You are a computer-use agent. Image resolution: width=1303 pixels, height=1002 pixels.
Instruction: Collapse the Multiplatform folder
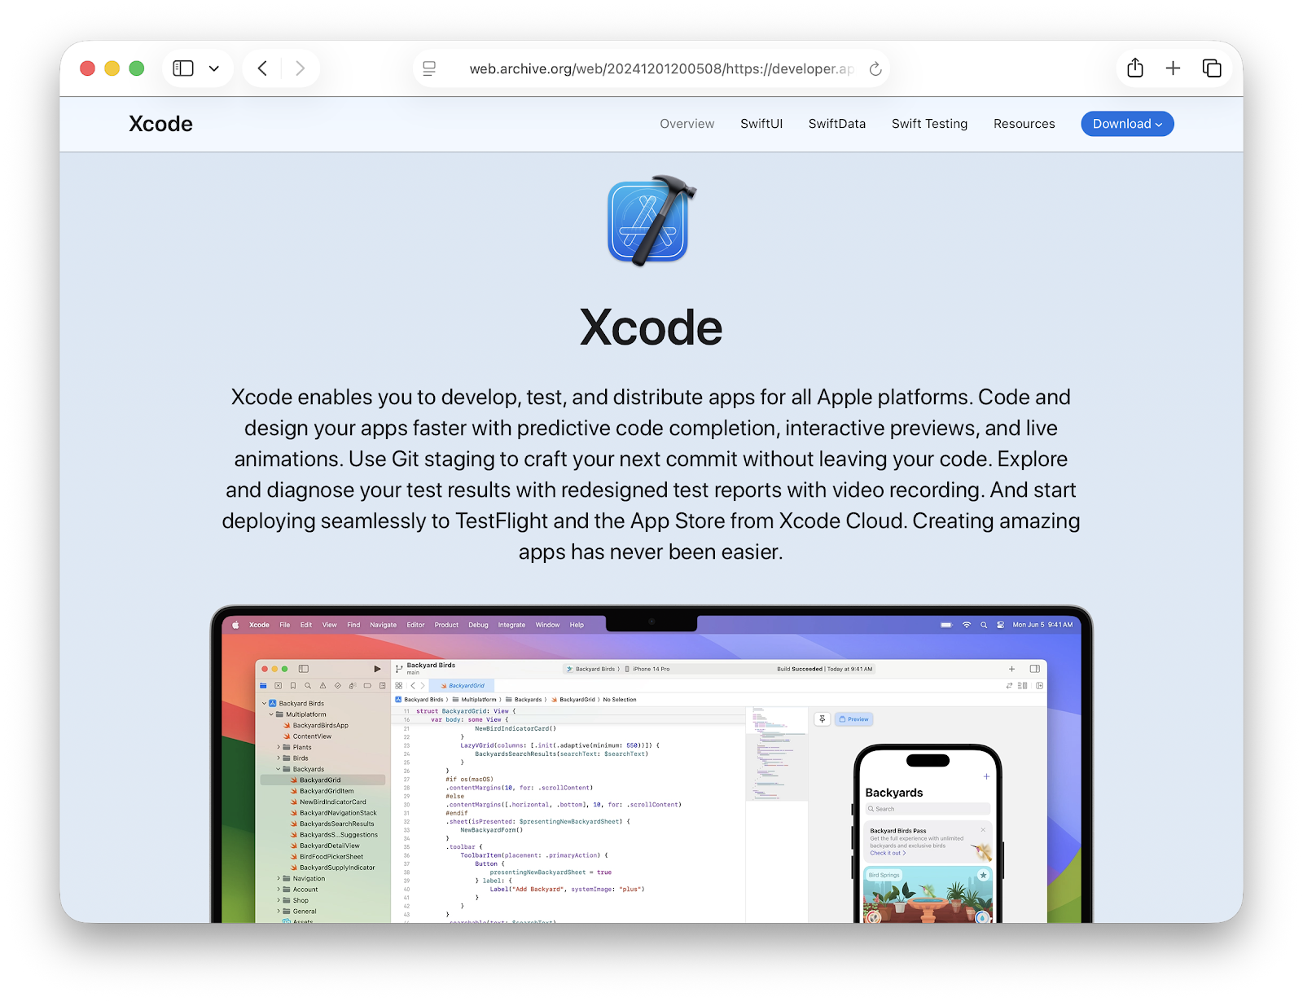click(271, 714)
